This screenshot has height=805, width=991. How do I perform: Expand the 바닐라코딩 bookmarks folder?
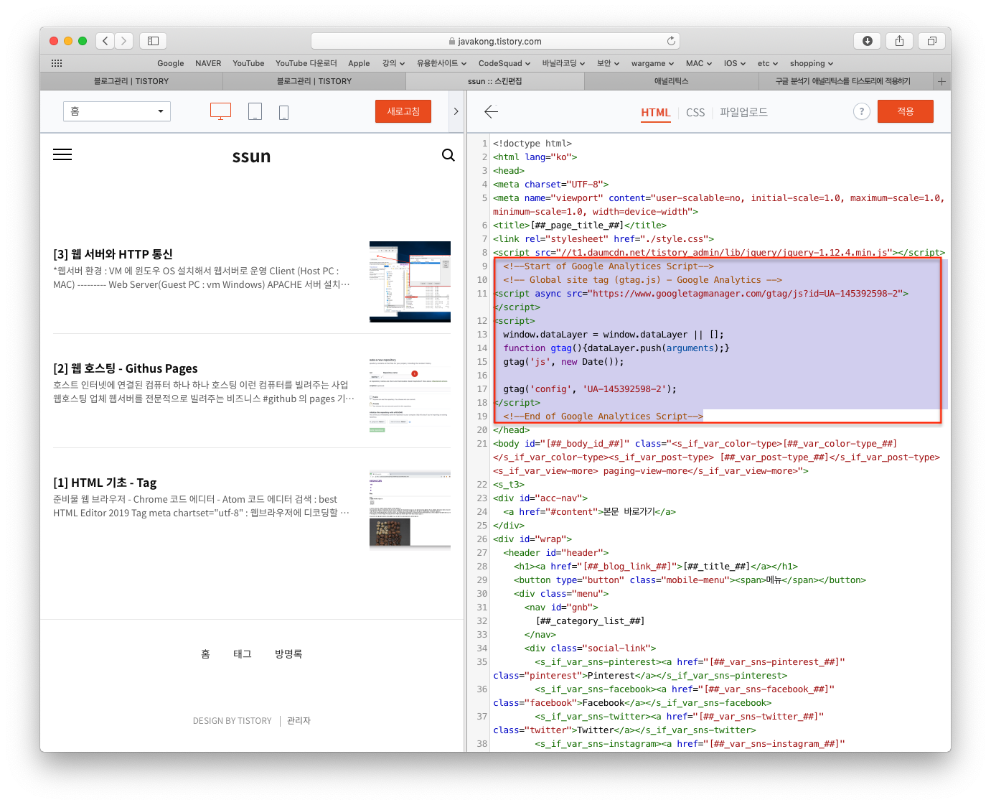point(563,63)
